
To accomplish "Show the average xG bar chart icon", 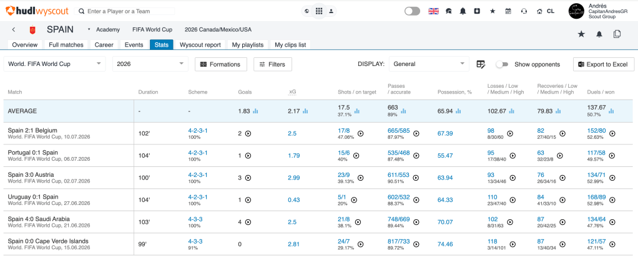I will (x=305, y=111).
